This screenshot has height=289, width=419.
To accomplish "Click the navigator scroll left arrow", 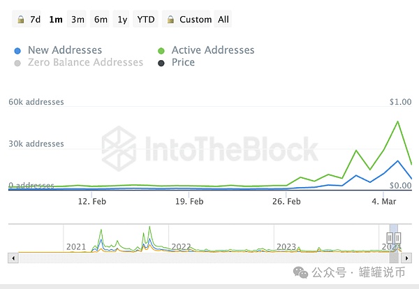I will point(13,258).
